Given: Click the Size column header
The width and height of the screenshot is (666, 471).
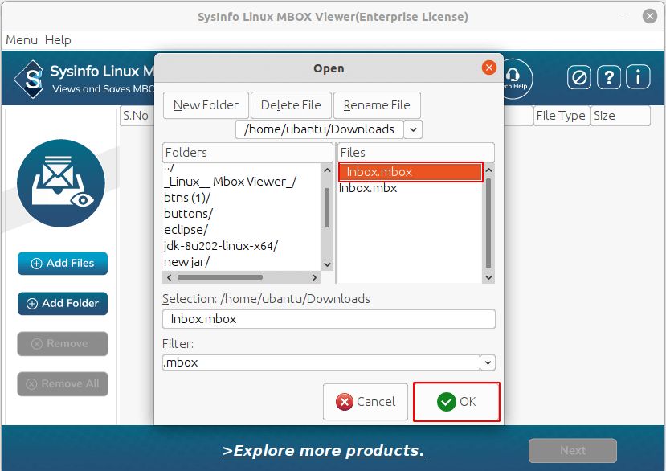Looking at the screenshot, I should (620, 116).
